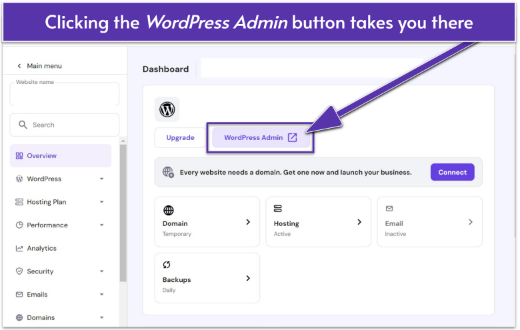Screen dimensions: 520x330
Task: Click the Security shield icon in sidebar
Action: point(19,271)
